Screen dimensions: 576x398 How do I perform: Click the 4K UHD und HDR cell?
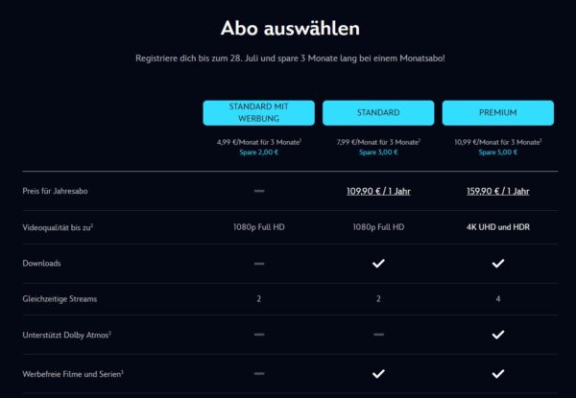pos(497,227)
